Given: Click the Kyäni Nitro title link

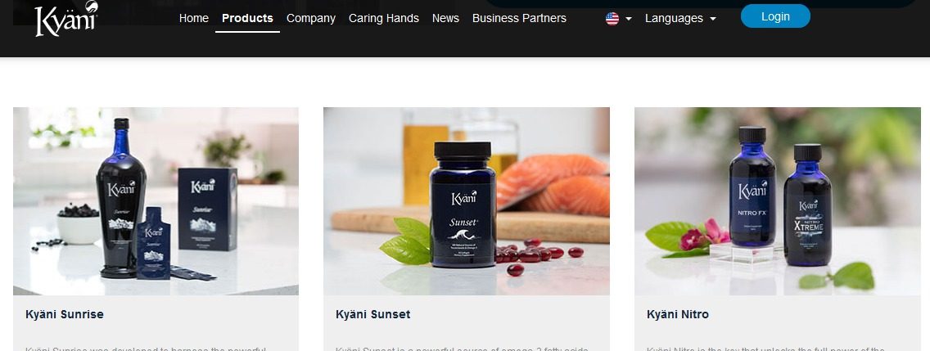Looking at the screenshot, I should click(x=677, y=314).
